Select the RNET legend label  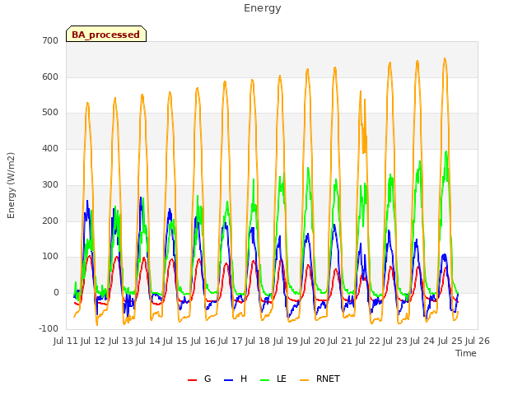(x=328, y=379)
